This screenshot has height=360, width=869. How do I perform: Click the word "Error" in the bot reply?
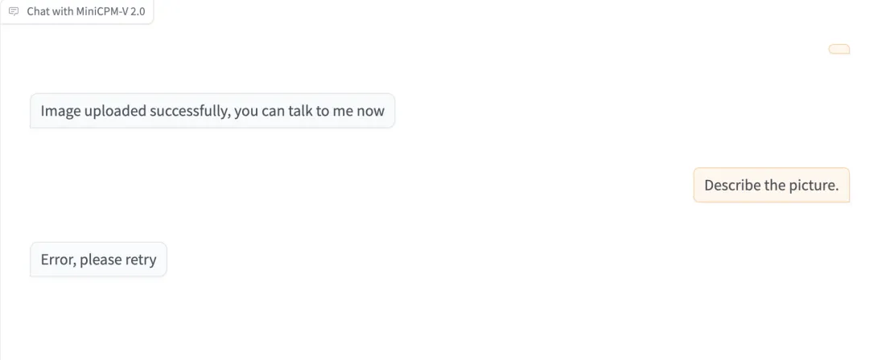[x=58, y=260]
